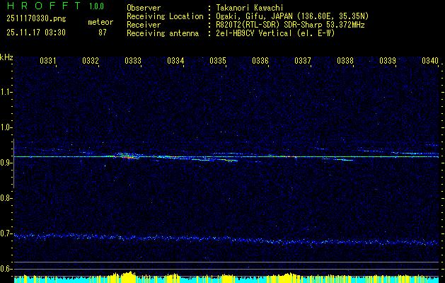Select the 0333 time marker

pyautogui.click(x=133, y=61)
